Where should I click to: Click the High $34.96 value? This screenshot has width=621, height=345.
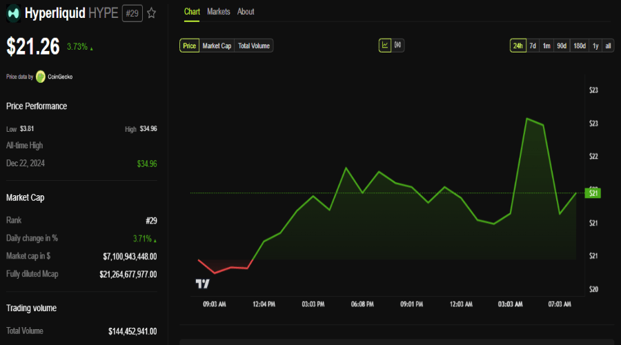coord(148,129)
